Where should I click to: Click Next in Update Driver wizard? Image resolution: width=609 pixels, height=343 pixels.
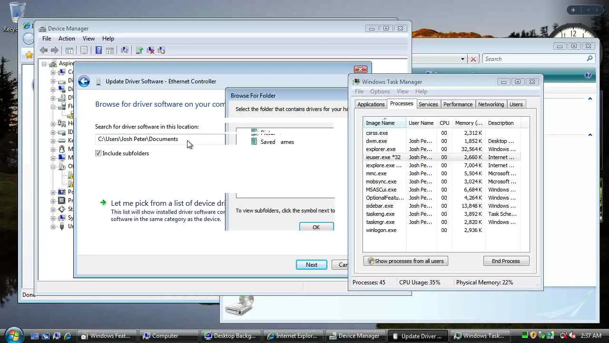[312, 265]
